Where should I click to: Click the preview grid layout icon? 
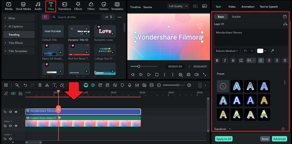click(195, 6)
